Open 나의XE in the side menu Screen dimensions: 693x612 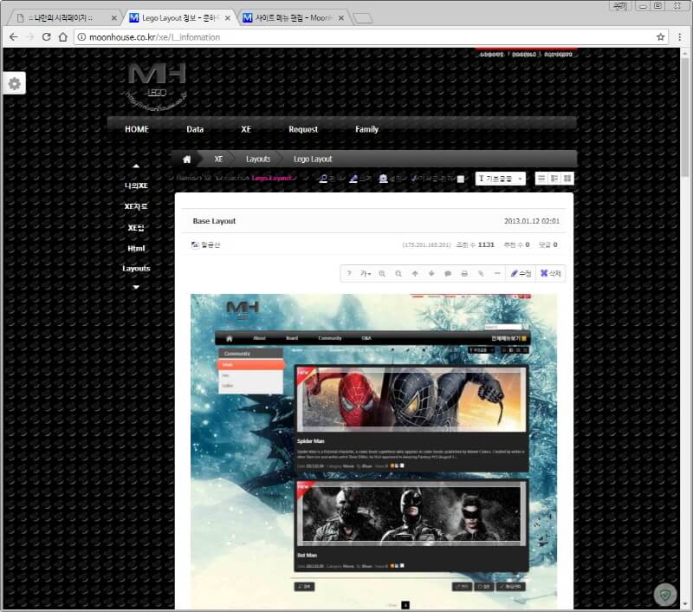click(136, 186)
